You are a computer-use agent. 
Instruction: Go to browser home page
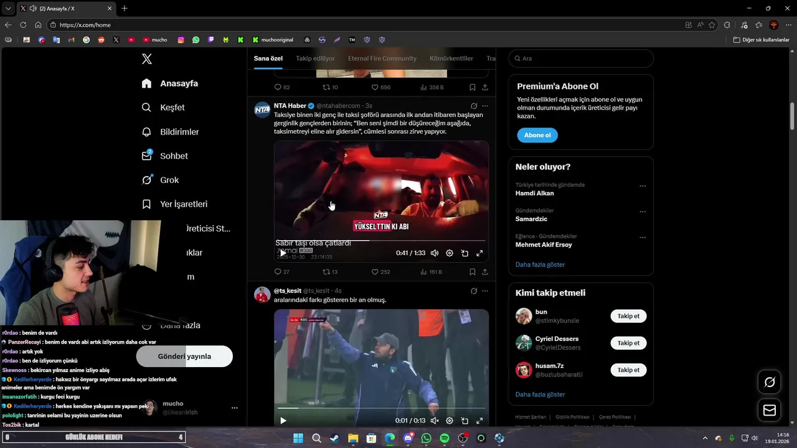(38, 25)
